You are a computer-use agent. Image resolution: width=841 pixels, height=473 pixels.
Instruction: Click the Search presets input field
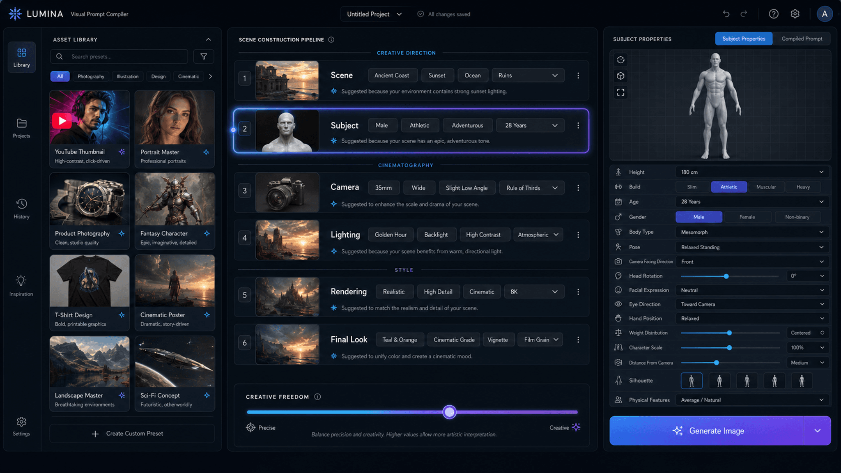pos(119,57)
